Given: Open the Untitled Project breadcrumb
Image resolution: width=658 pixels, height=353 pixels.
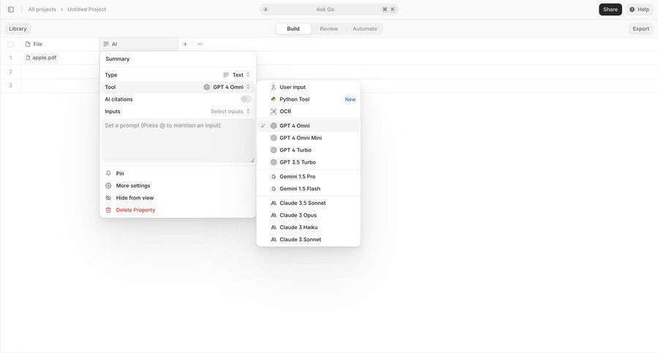Looking at the screenshot, I should pyautogui.click(x=86, y=9).
